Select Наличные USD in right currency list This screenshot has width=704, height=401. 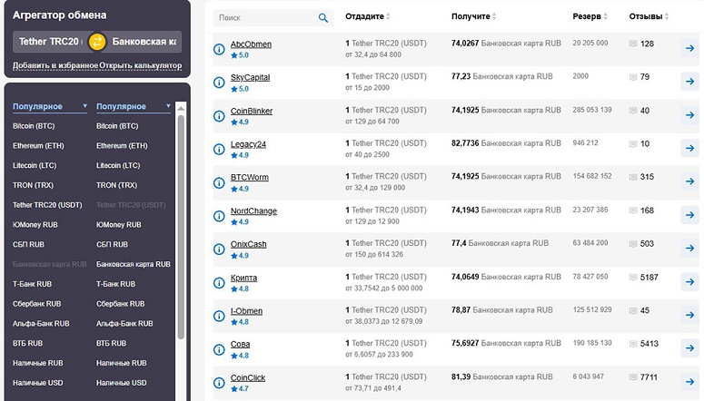pos(121,383)
